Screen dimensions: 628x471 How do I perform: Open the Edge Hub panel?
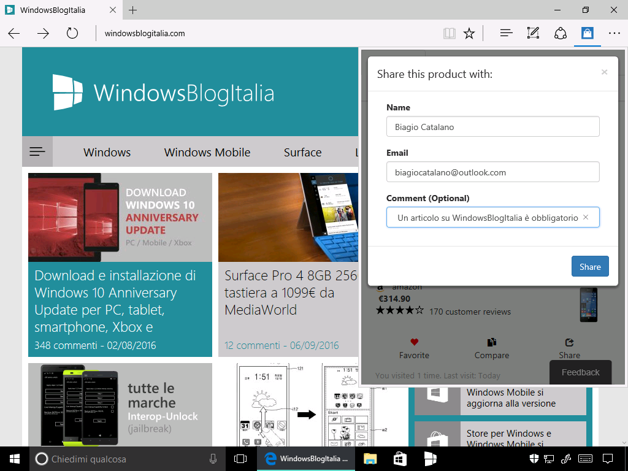[506, 33]
